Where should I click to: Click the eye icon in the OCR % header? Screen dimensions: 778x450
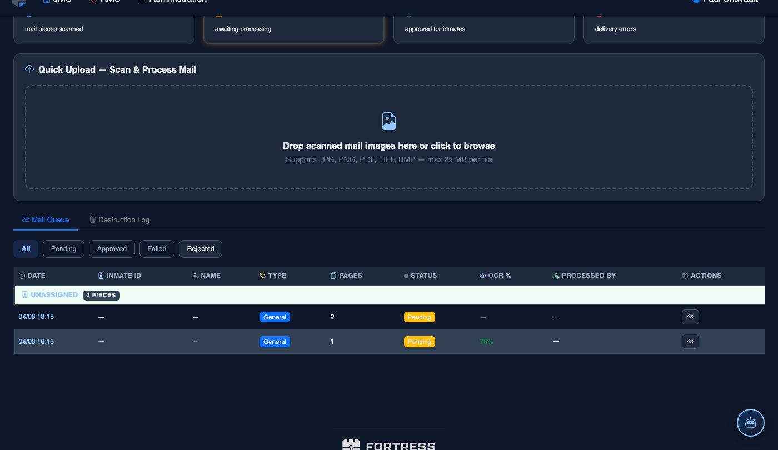(483, 276)
